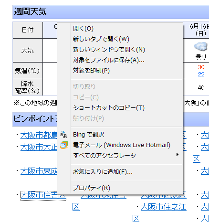Screen dimensions: 209x222
Task: Select 対象をファイルに保存(A)... option
Action: [x=120, y=60]
